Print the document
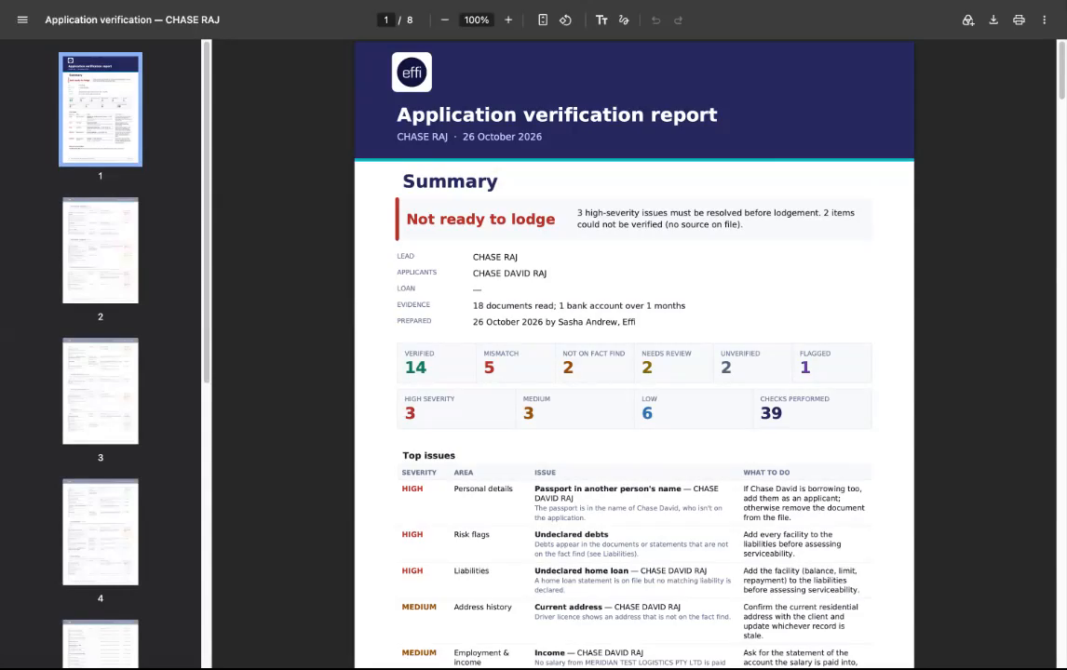Image resolution: width=1067 pixels, height=670 pixels. pos(1019,20)
